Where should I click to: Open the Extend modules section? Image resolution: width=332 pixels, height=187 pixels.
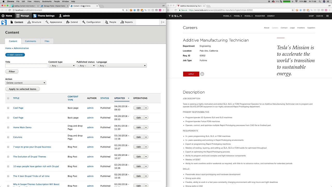[72, 22]
